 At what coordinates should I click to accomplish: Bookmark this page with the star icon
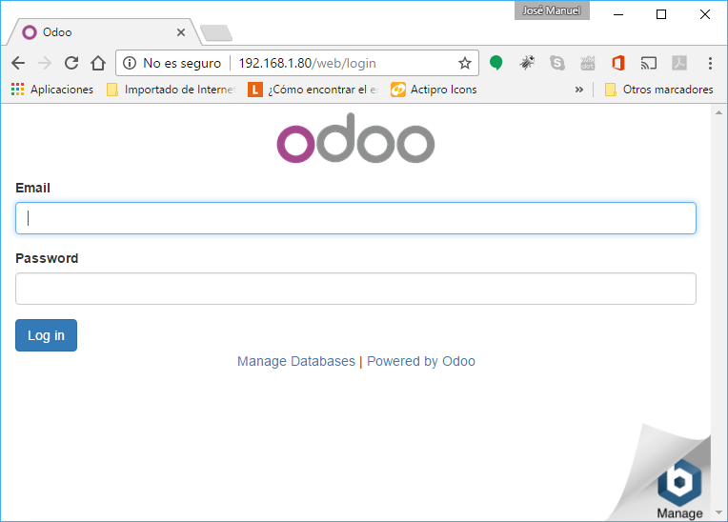point(465,64)
